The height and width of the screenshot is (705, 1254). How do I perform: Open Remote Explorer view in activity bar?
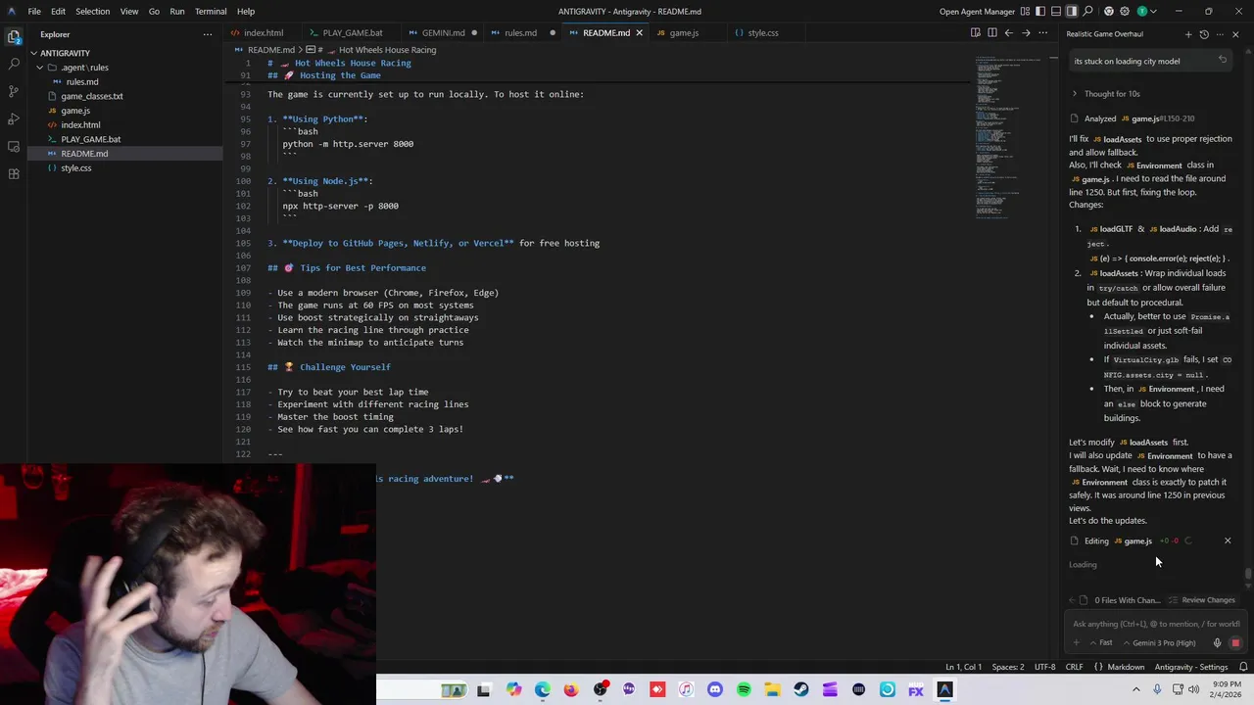14,146
